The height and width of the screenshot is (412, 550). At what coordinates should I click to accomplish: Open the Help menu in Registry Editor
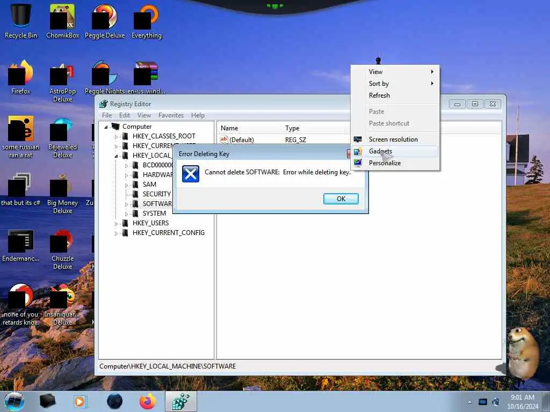point(198,115)
